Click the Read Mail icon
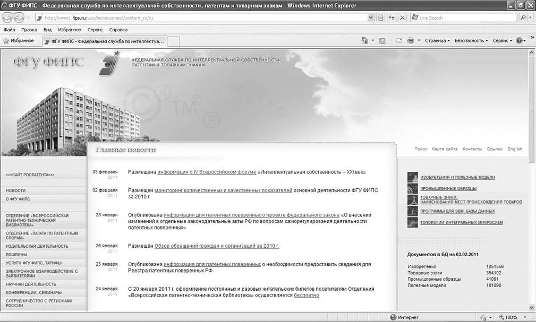The width and height of the screenshot is (536, 322). [x=399, y=41]
